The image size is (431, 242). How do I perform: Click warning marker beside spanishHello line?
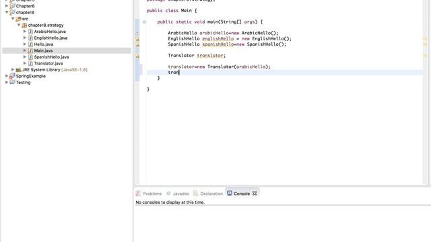(137, 45)
